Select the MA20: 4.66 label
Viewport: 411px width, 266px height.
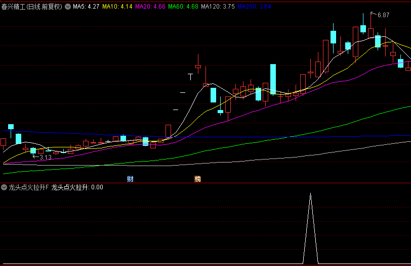coord(150,7)
